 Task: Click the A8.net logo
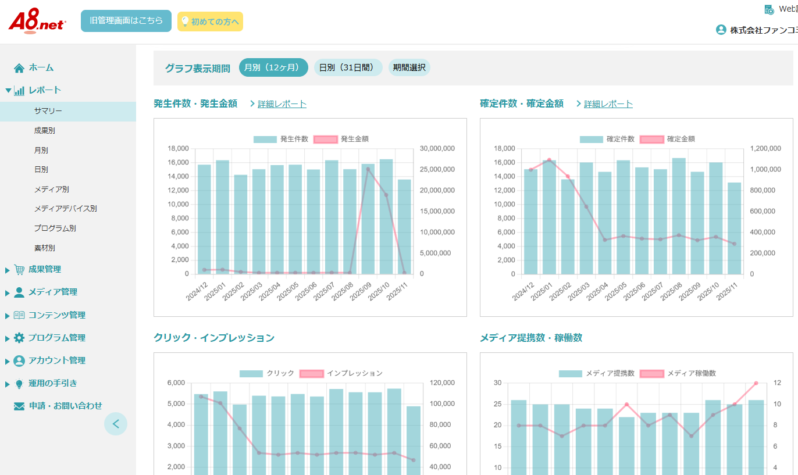(37, 22)
